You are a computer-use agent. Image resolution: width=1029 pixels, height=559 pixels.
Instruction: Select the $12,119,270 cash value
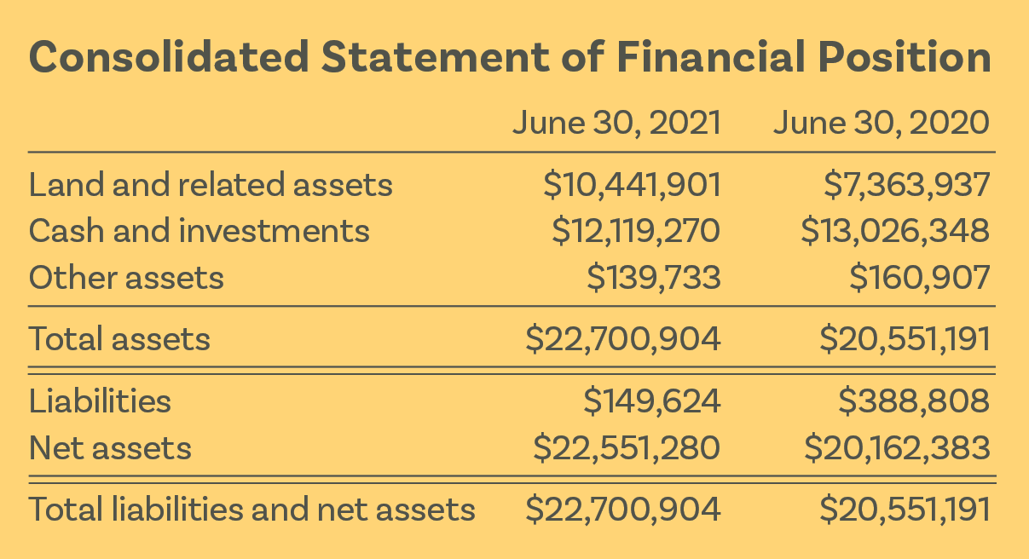coord(635,231)
